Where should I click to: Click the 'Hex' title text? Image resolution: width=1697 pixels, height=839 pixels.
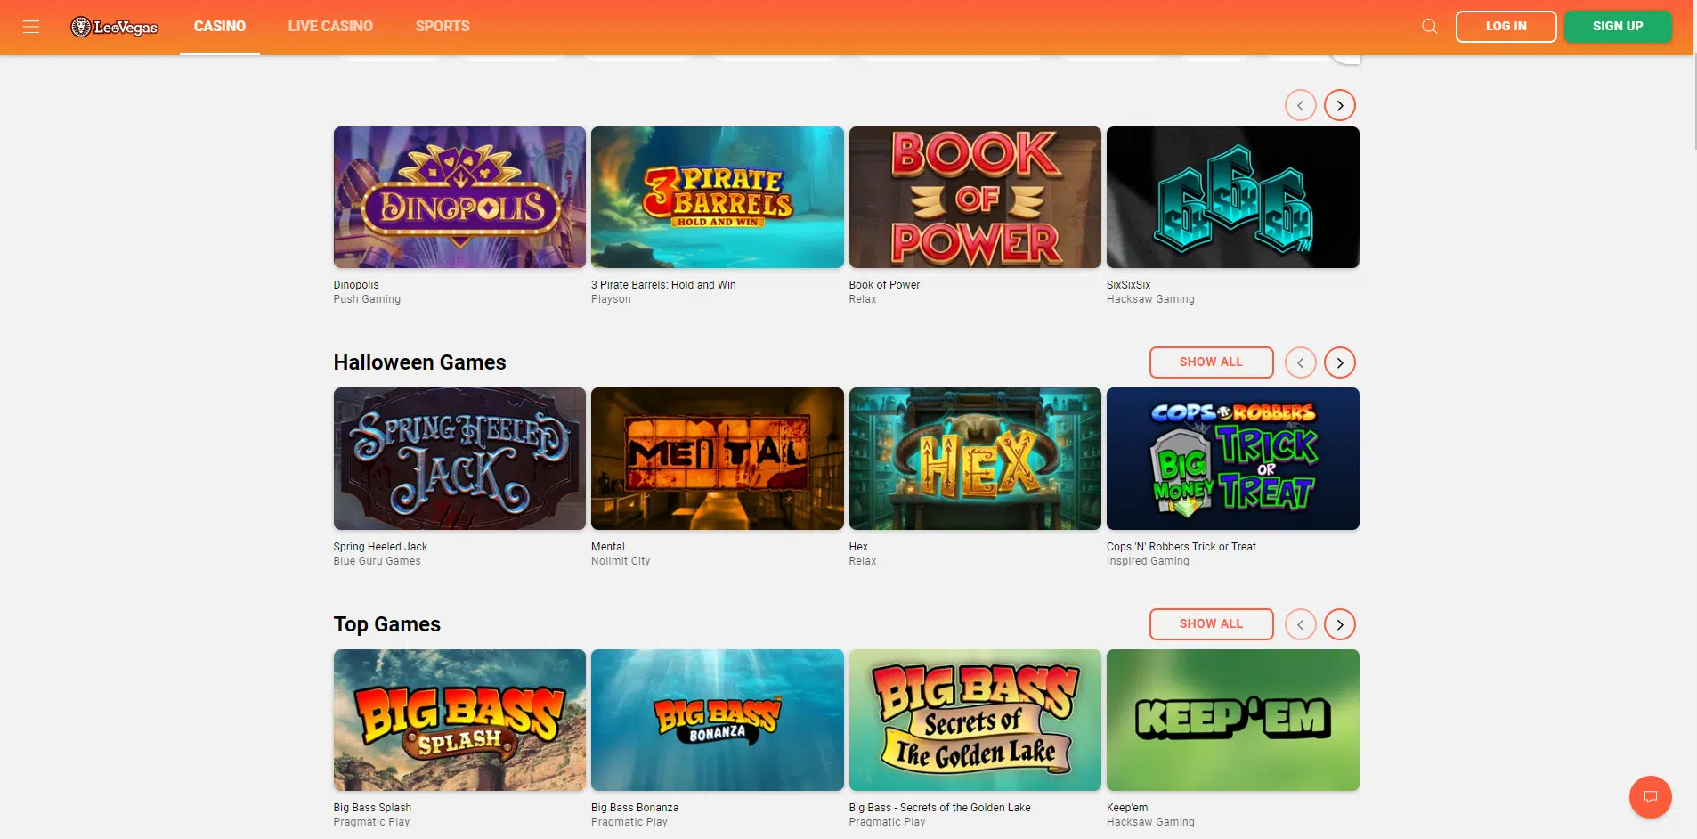[x=858, y=547]
